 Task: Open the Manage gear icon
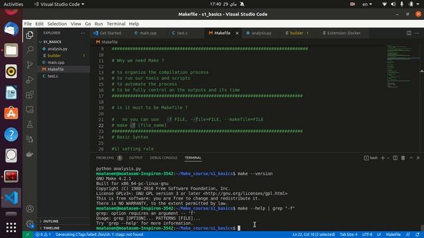pyautogui.click(x=30, y=223)
